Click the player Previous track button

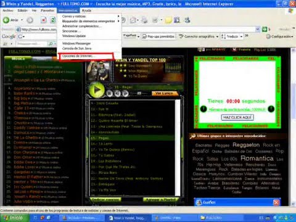point(118,94)
